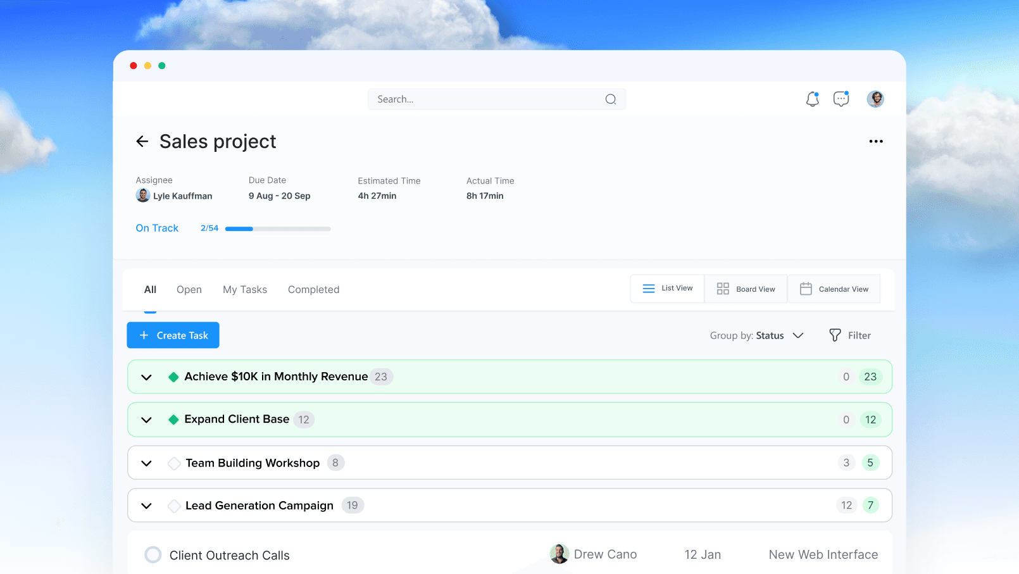Click the Lyle Kauffman assignee name
Screen dimensions: 1019x574
[183, 196]
